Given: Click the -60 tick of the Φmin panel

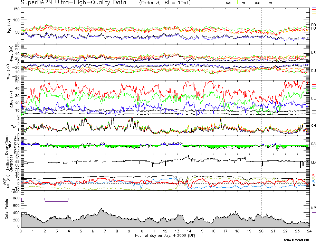Looking at the screenshot, I should click(x=16, y=76).
